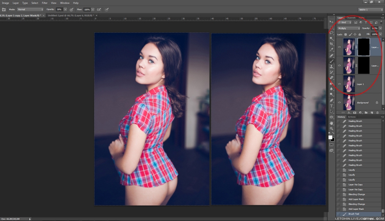
Task: Expand the brush Opacity slider arrow
Action: tap(65, 9)
